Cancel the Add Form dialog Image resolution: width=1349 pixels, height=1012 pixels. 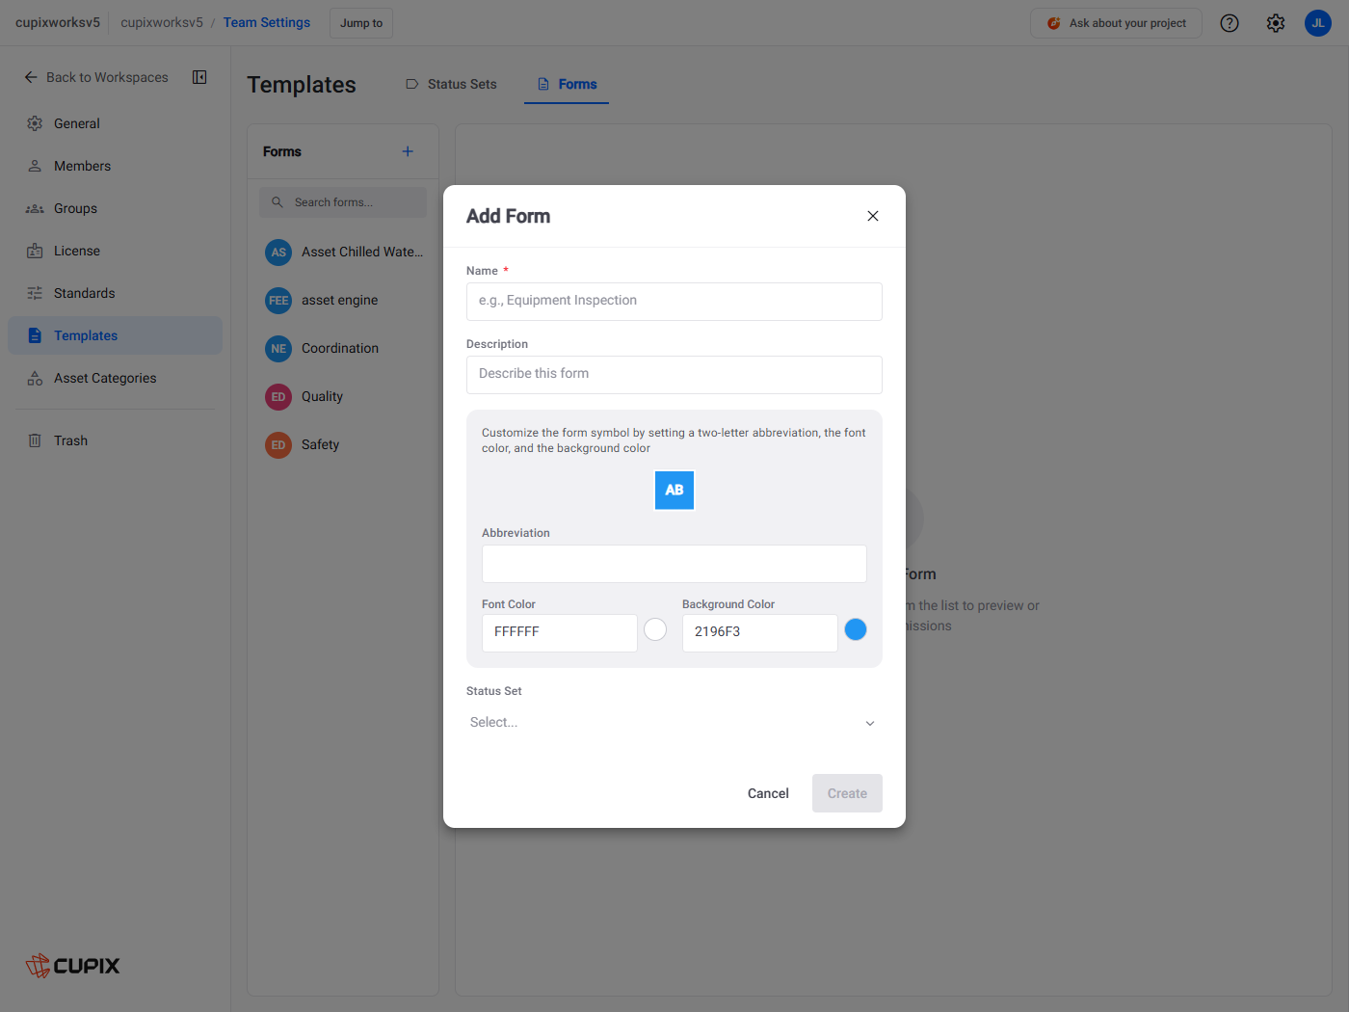pos(768,793)
